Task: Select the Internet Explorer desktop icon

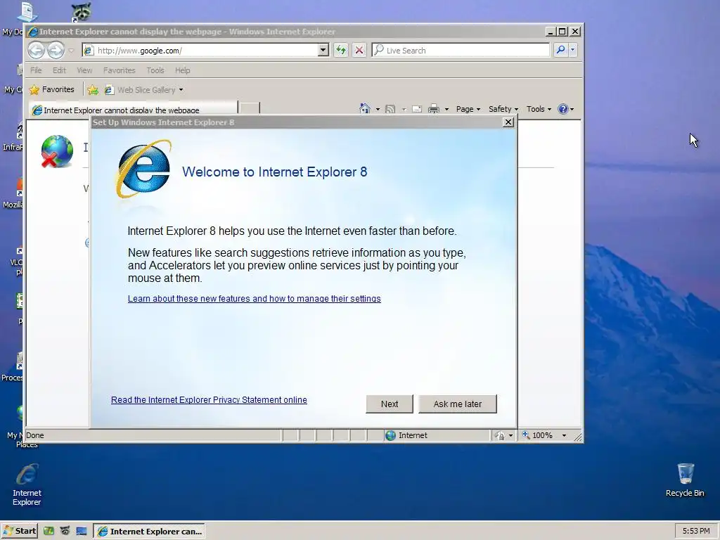Action: coord(27,485)
